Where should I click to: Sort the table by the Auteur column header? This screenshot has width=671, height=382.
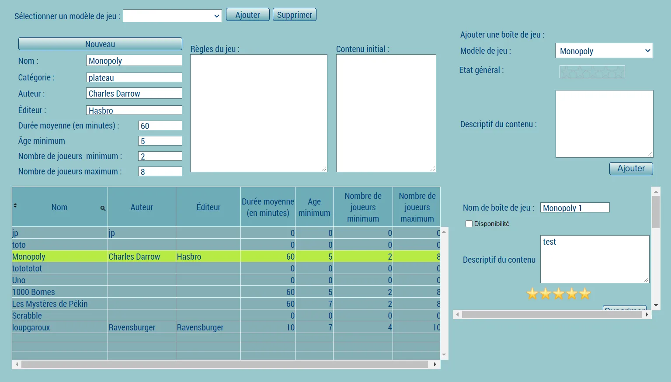[142, 207]
